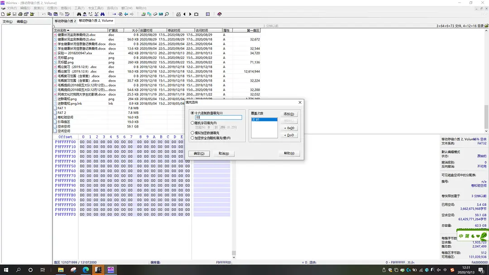Open the 工具(T) menu
This screenshot has width=489, height=275.
79,8
